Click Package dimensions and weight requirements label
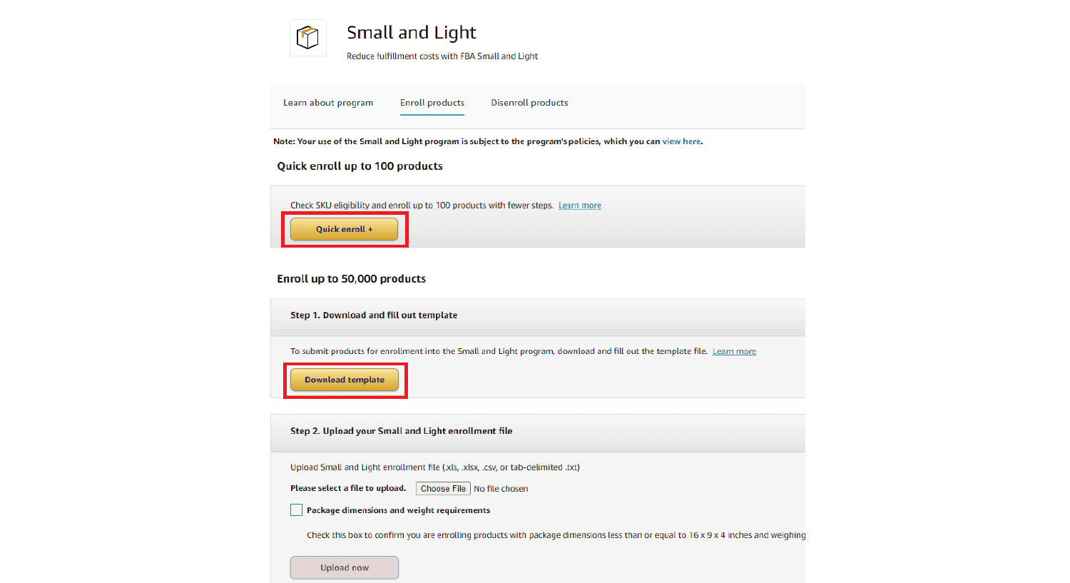Viewport: 1070px width, 583px height. 398,510
